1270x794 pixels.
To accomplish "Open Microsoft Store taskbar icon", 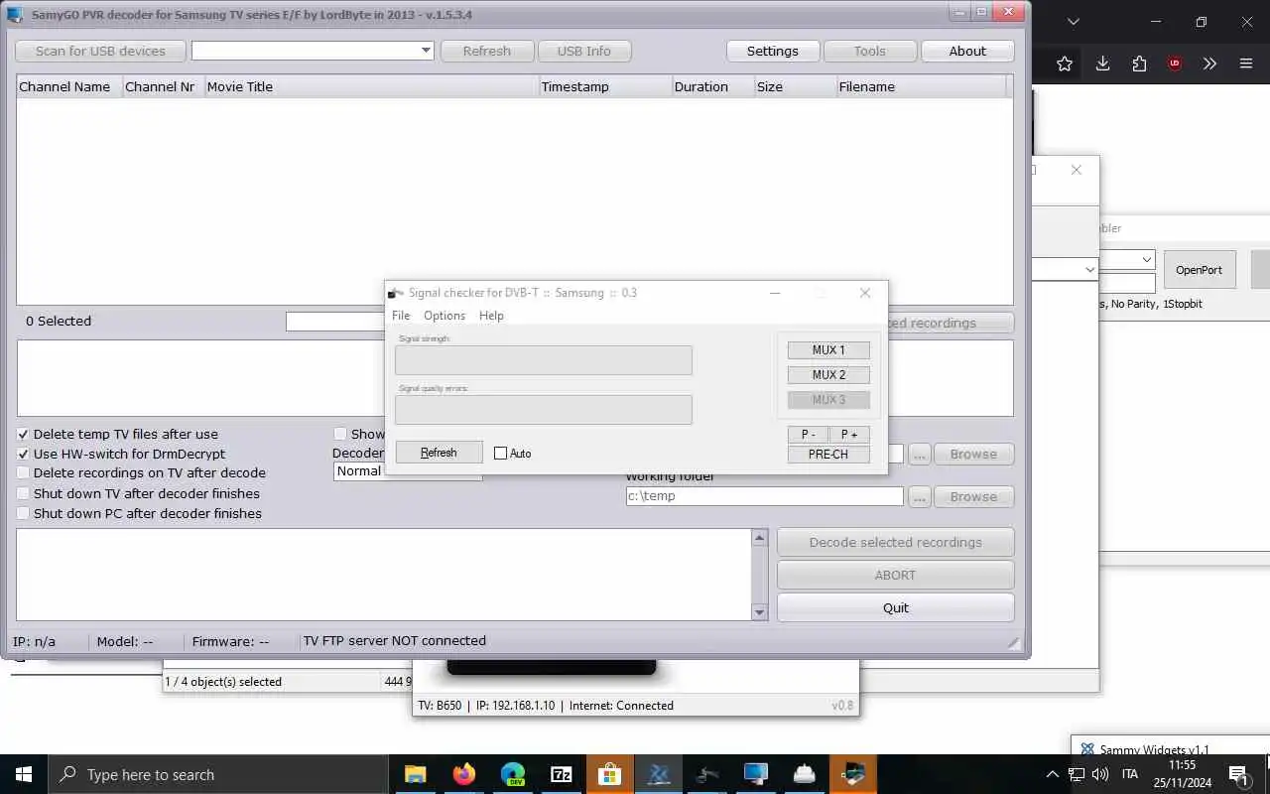I will point(609,774).
